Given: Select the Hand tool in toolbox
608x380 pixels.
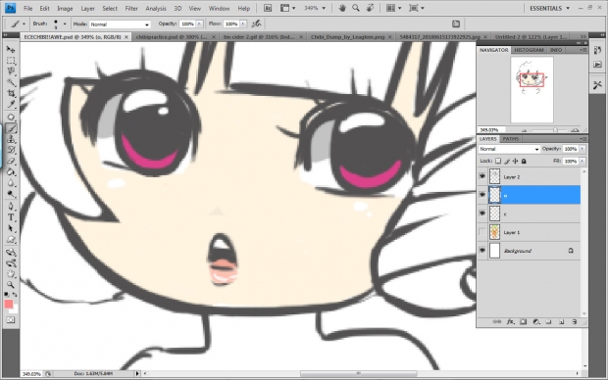Looking at the screenshot, I should click(x=11, y=274).
